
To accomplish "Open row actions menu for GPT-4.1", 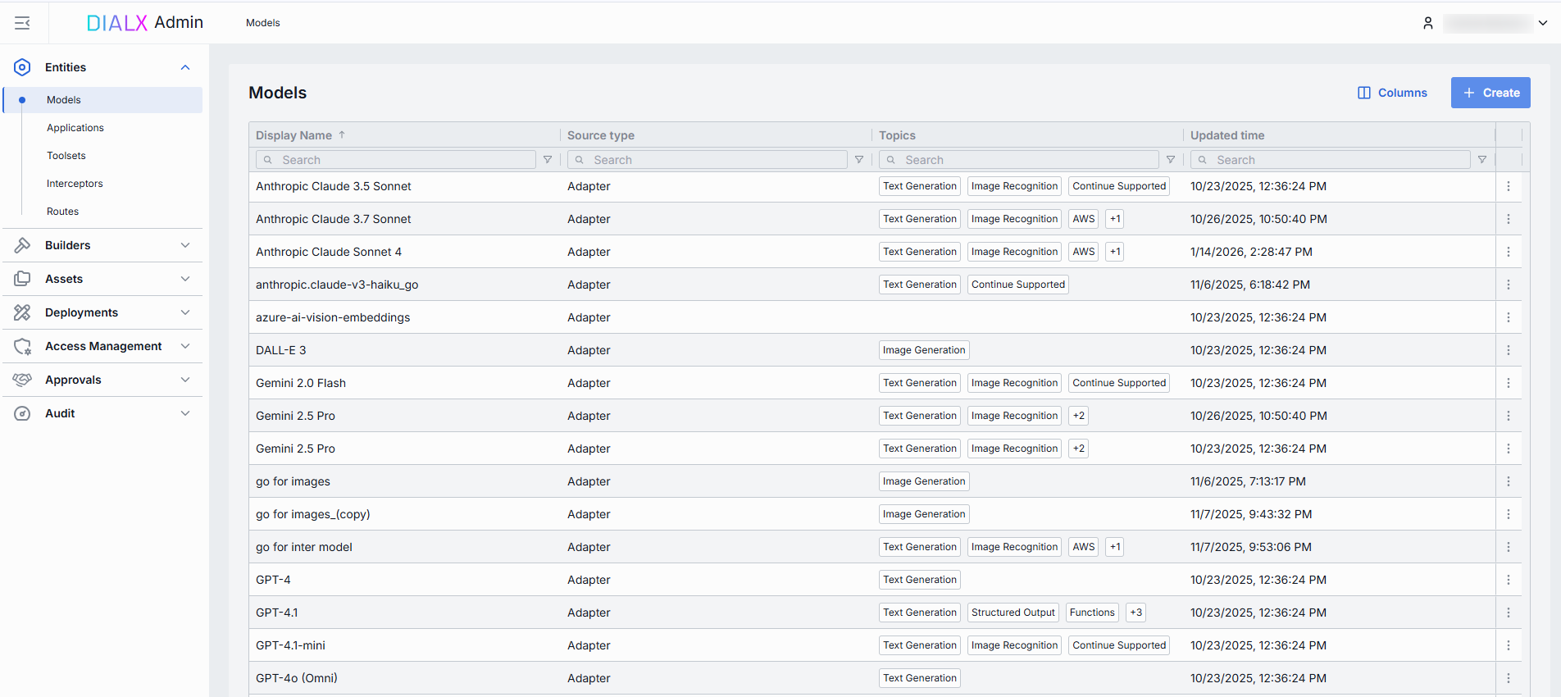I will pos(1508,613).
